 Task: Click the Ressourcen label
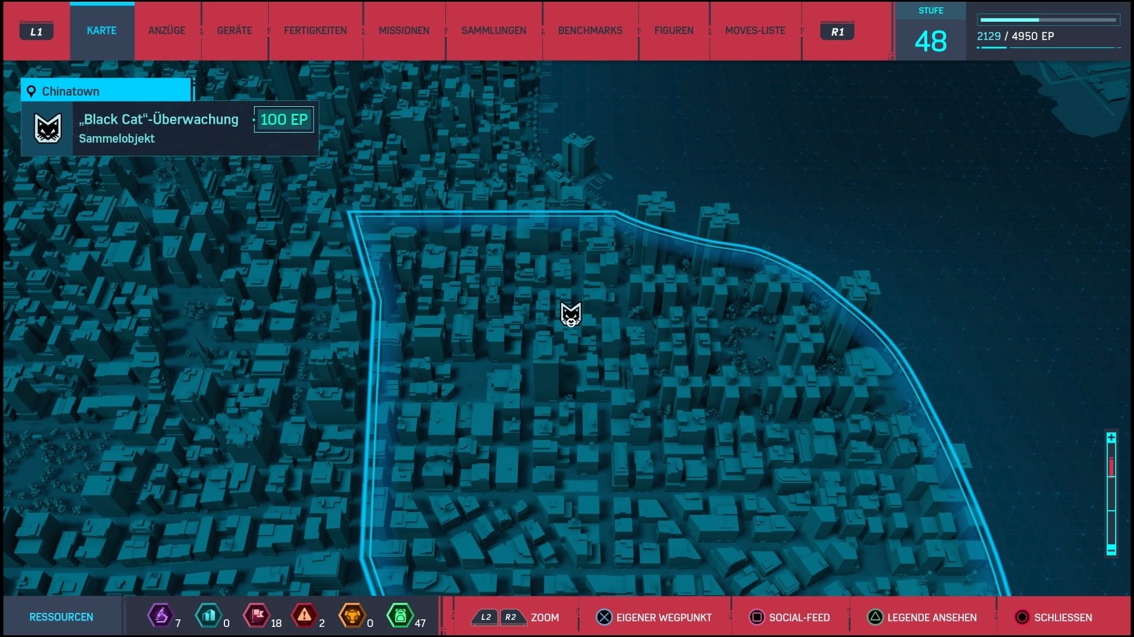(x=61, y=617)
